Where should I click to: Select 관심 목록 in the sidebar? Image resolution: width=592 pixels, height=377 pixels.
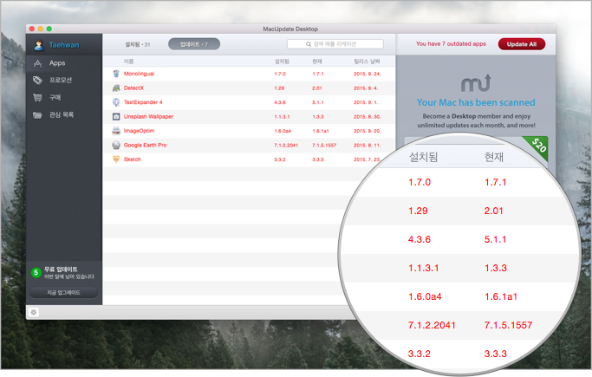(x=62, y=115)
